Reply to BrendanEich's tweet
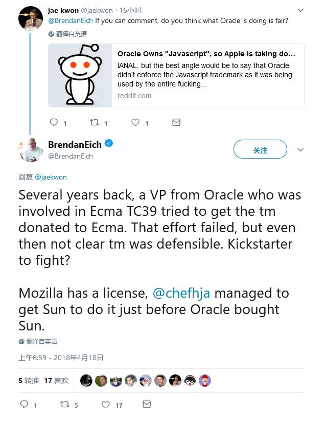325x422 pixels. pos(24,405)
